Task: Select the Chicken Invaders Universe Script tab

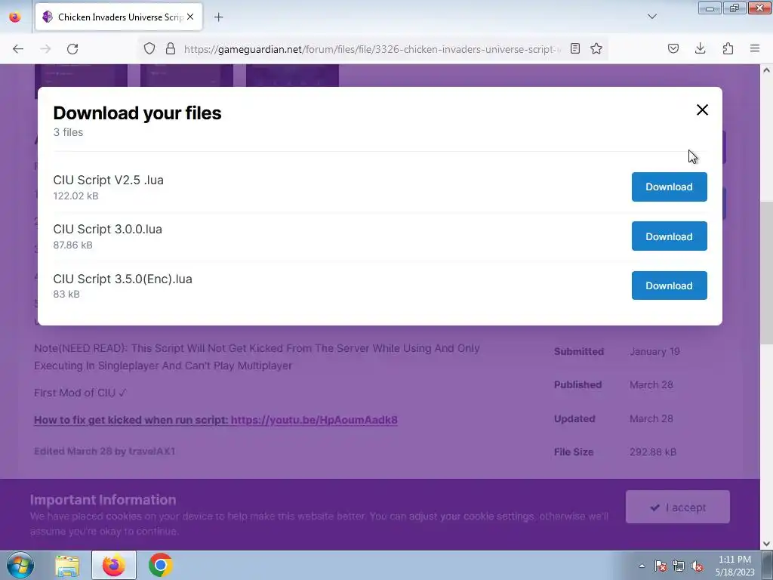Action: tap(119, 17)
